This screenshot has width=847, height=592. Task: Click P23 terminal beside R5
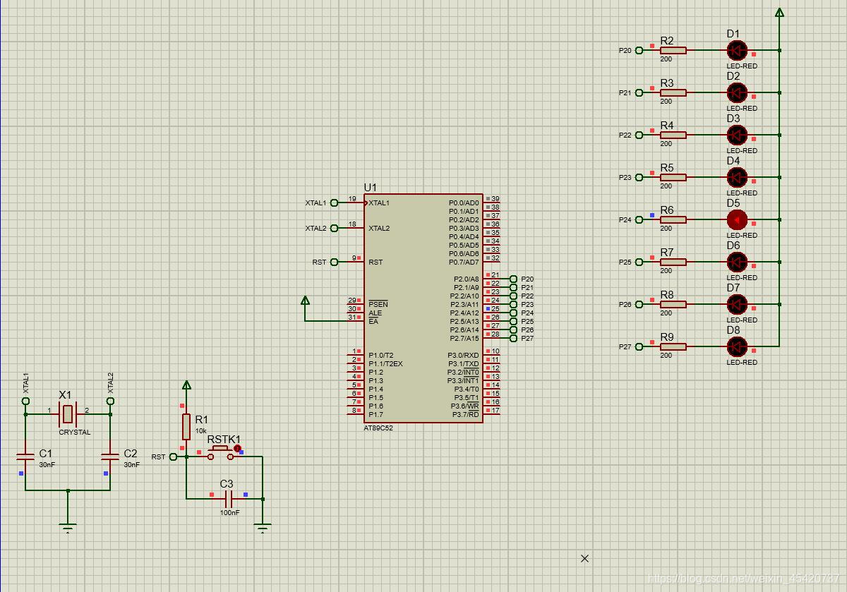pos(639,177)
